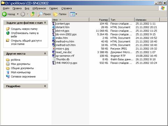Open the Forward button history dropdown arrow
Image resolution: width=168 pixels, height=126 pixels.
pos(28,14)
